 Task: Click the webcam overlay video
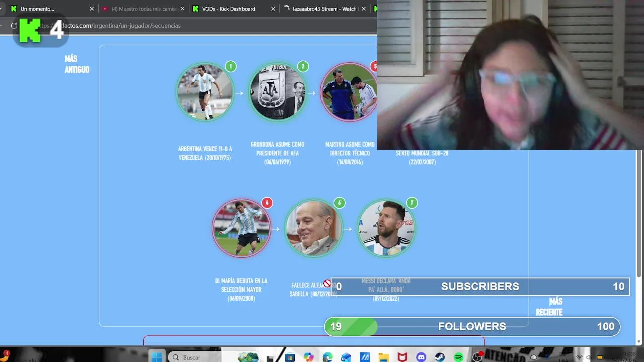tap(510, 75)
